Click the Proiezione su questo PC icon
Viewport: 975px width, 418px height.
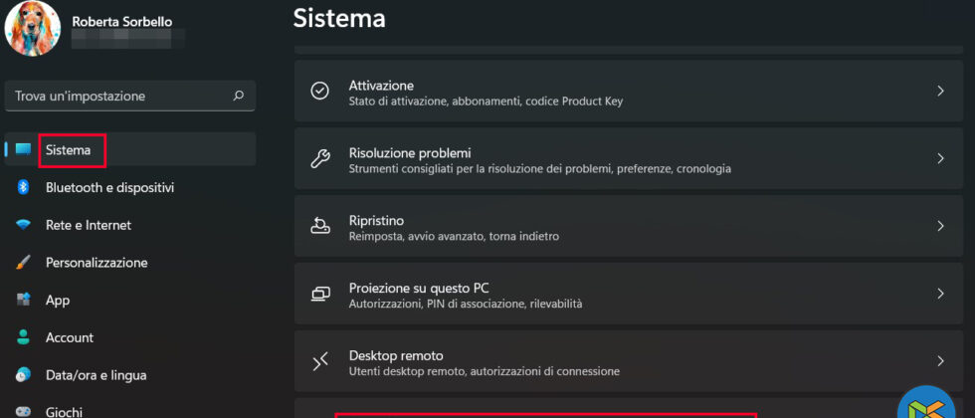pyautogui.click(x=320, y=294)
